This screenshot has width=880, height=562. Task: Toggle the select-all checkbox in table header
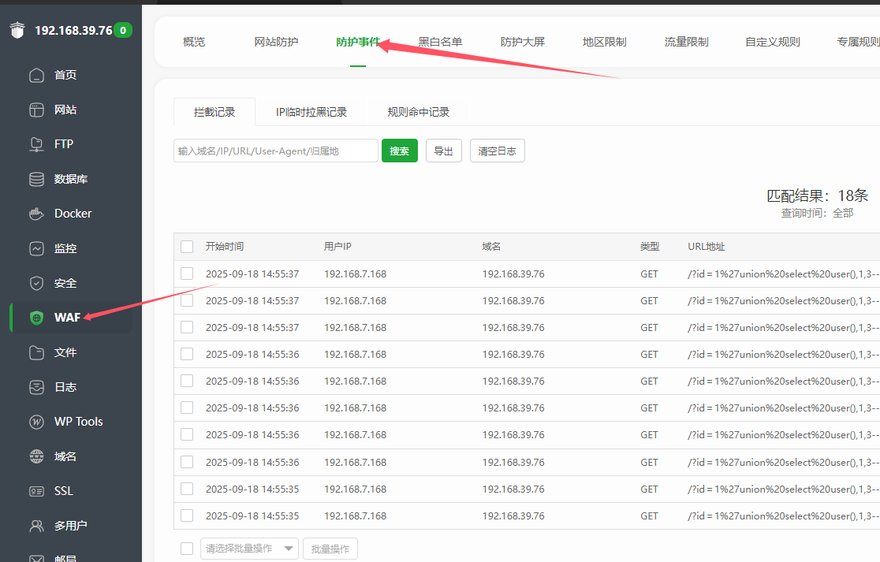coord(187,247)
